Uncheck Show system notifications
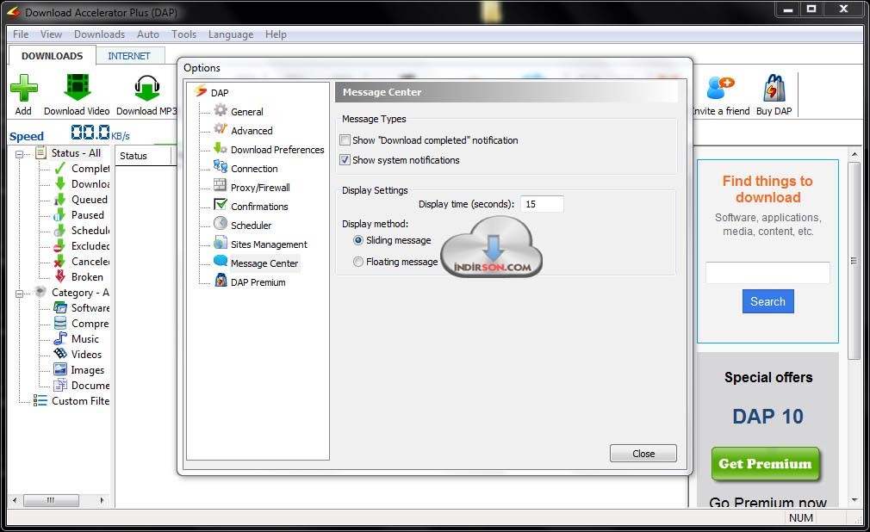 [x=345, y=160]
